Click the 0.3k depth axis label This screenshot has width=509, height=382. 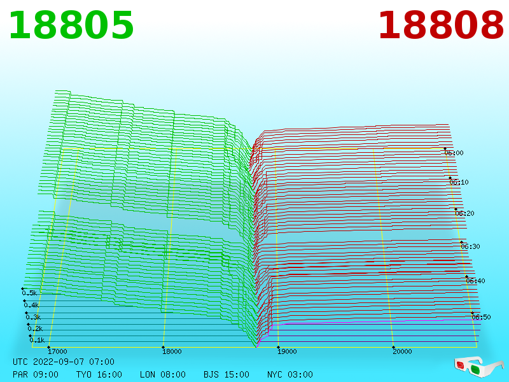(x=34, y=317)
